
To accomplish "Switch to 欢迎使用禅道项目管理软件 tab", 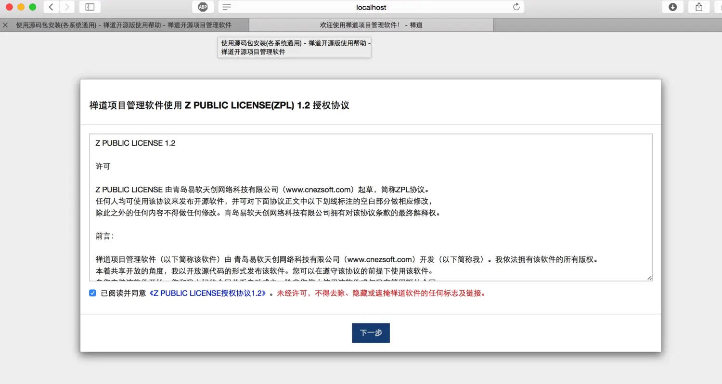I will (x=371, y=25).
